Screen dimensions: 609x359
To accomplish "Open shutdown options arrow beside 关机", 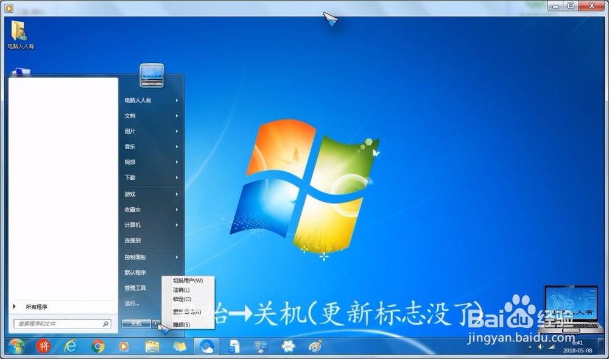I will point(156,324).
